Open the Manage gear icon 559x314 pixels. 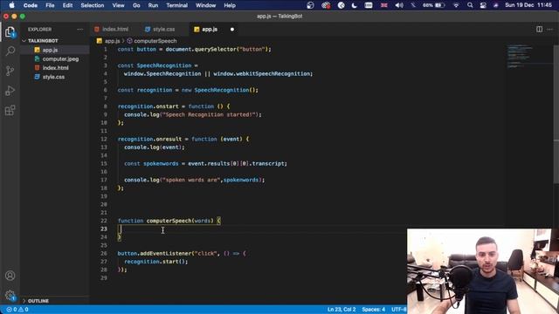click(10, 295)
